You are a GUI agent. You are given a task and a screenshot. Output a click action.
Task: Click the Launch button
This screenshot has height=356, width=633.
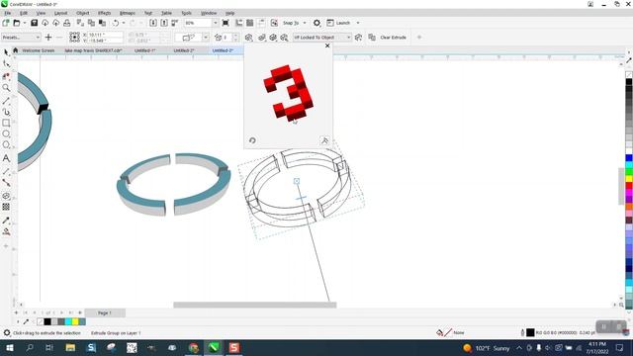338,23
